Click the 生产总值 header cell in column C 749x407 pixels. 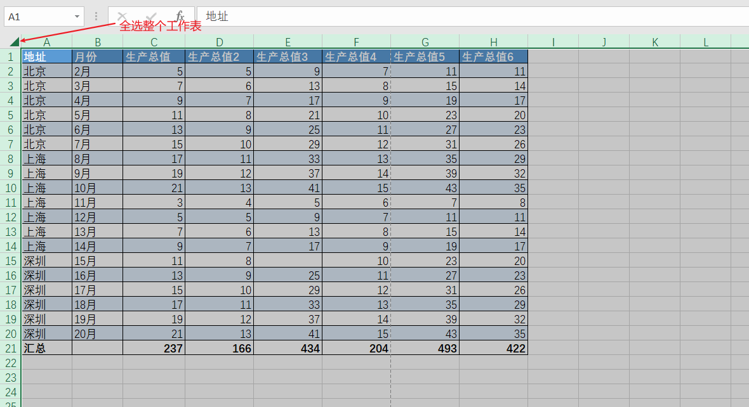pos(154,57)
